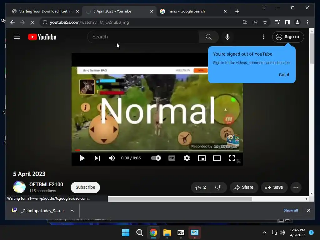
Task: Open downloaded Getintopc rar file
Action: click(38, 211)
